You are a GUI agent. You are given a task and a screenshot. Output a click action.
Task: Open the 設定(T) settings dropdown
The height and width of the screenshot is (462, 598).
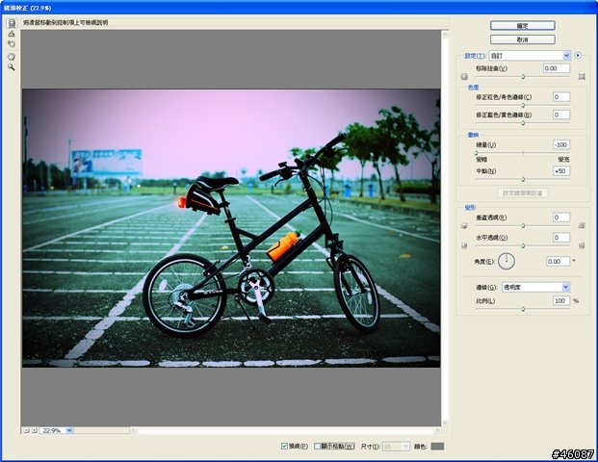(530, 56)
